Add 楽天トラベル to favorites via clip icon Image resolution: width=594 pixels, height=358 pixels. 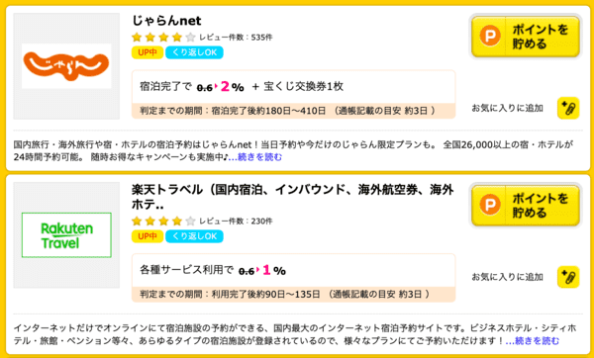[x=568, y=277]
